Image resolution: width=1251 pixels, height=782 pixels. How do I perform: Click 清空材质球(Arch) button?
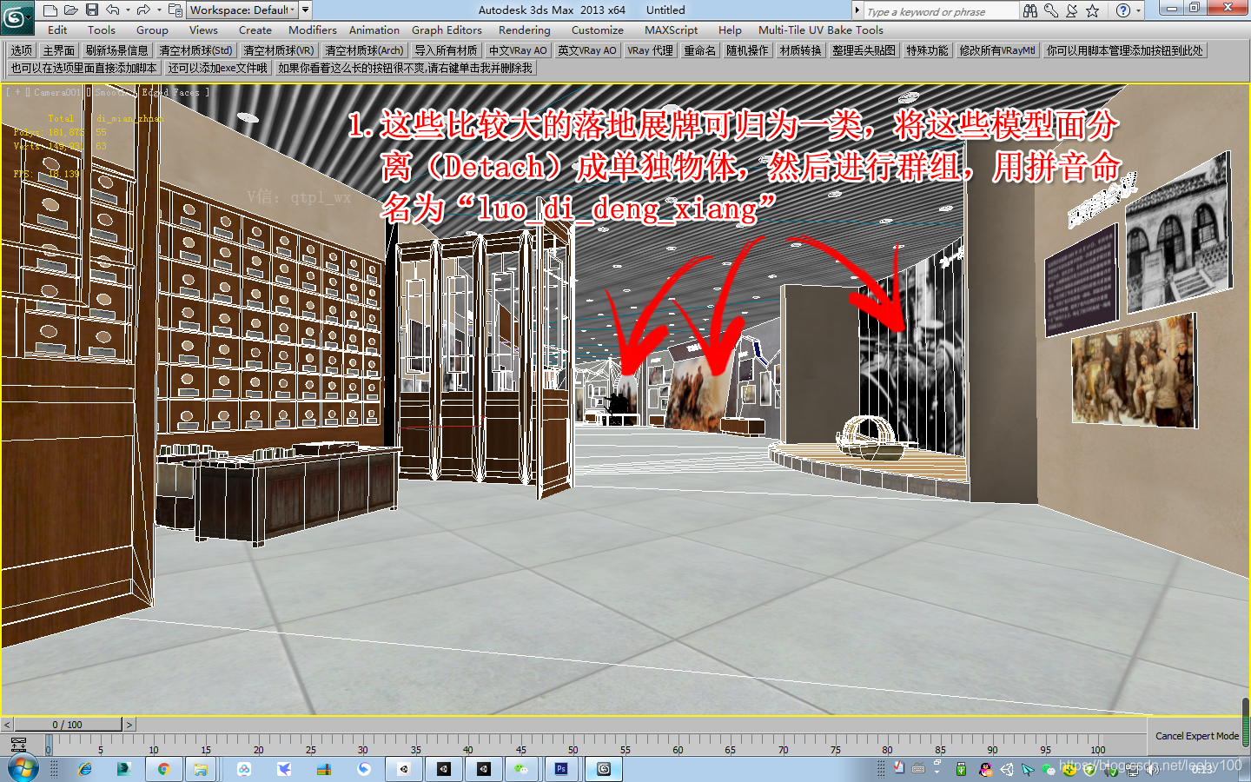click(x=364, y=50)
